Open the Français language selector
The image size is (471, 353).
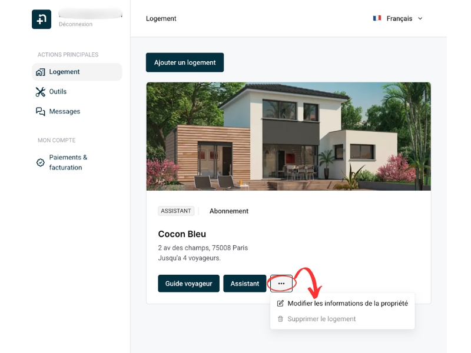coord(398,19)
